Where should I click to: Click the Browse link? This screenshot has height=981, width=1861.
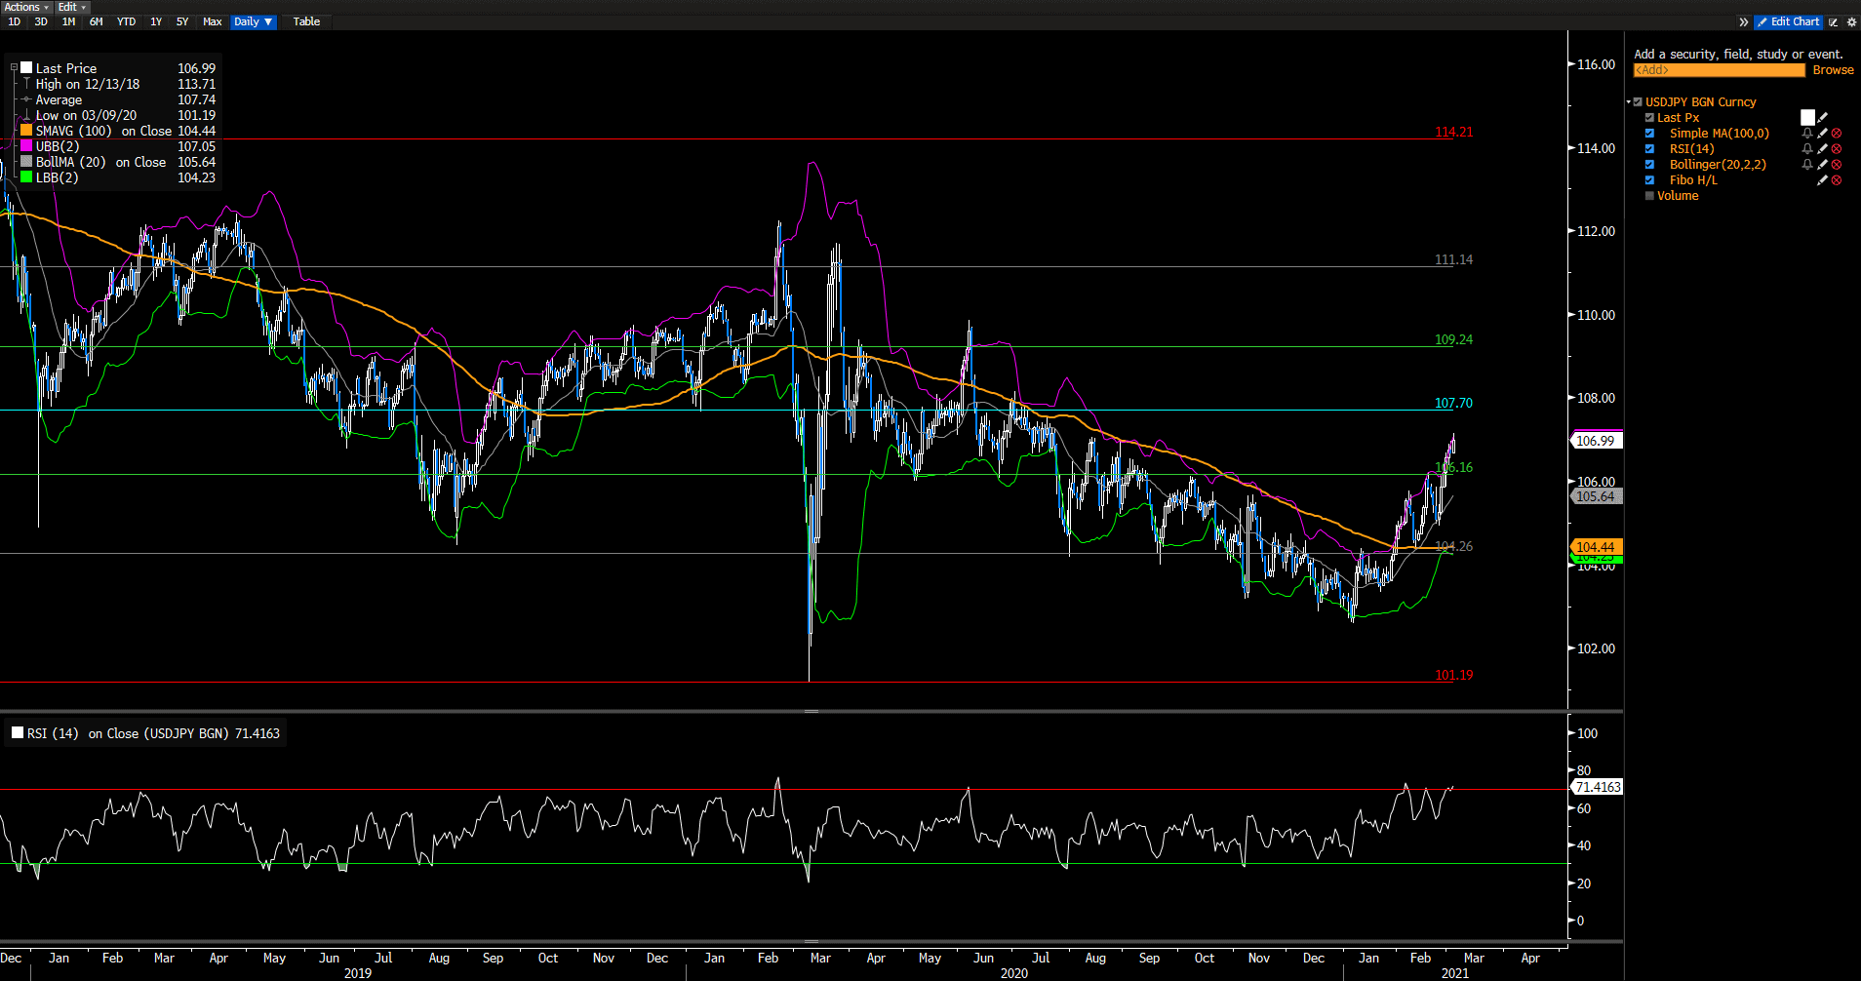coord(1833,70)
